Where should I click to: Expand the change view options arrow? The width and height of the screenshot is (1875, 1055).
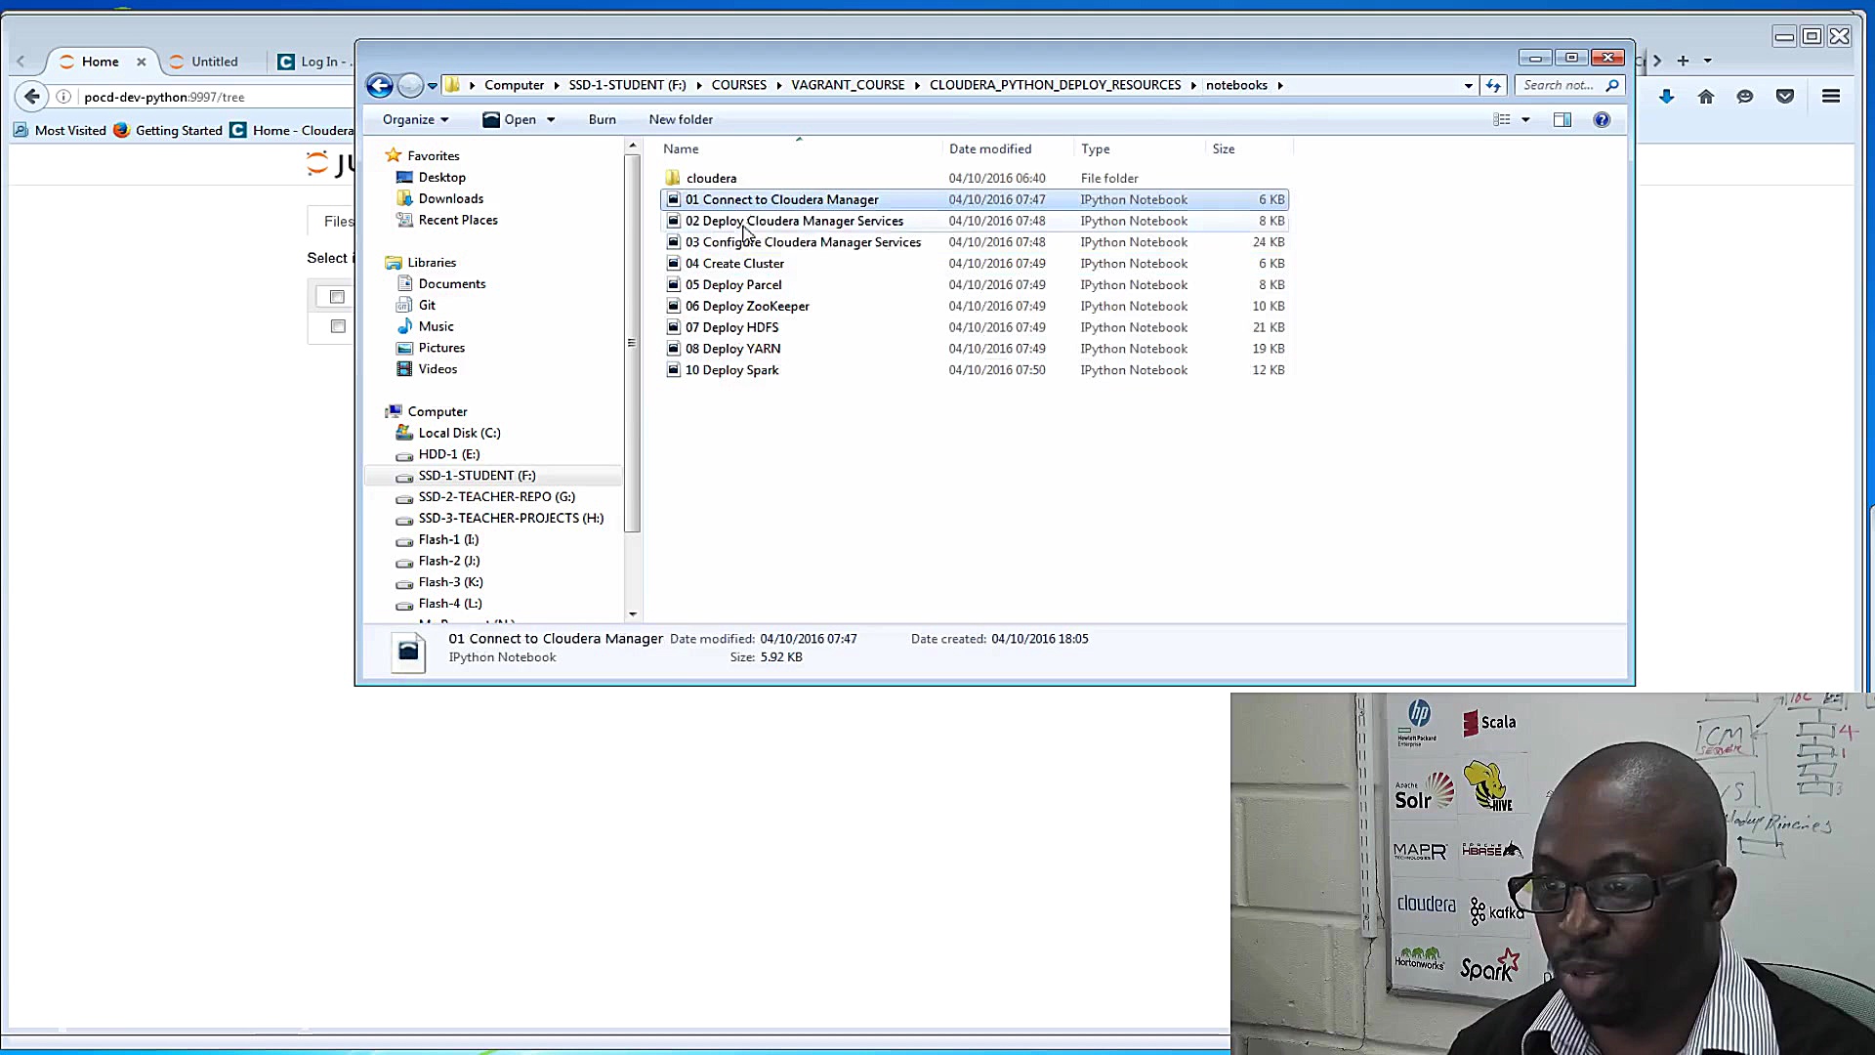1525,120
